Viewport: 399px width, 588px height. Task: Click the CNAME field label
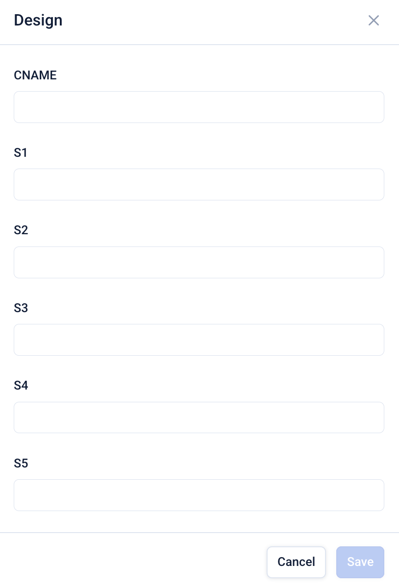[x=35, y=75]
